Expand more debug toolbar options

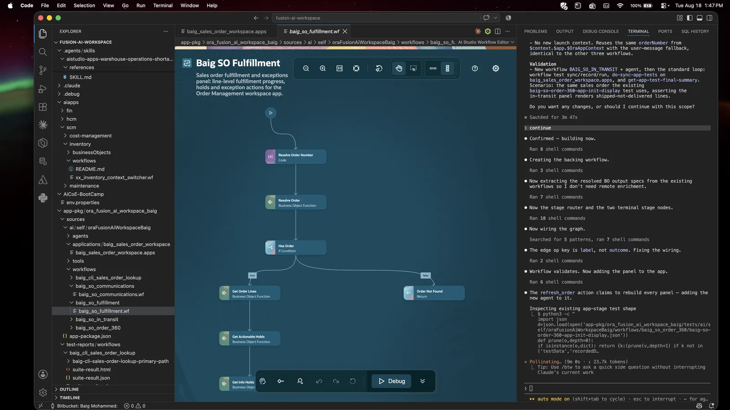coord(422,381)
